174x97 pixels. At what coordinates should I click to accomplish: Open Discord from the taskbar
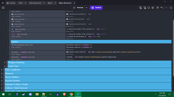click(30, 94)
